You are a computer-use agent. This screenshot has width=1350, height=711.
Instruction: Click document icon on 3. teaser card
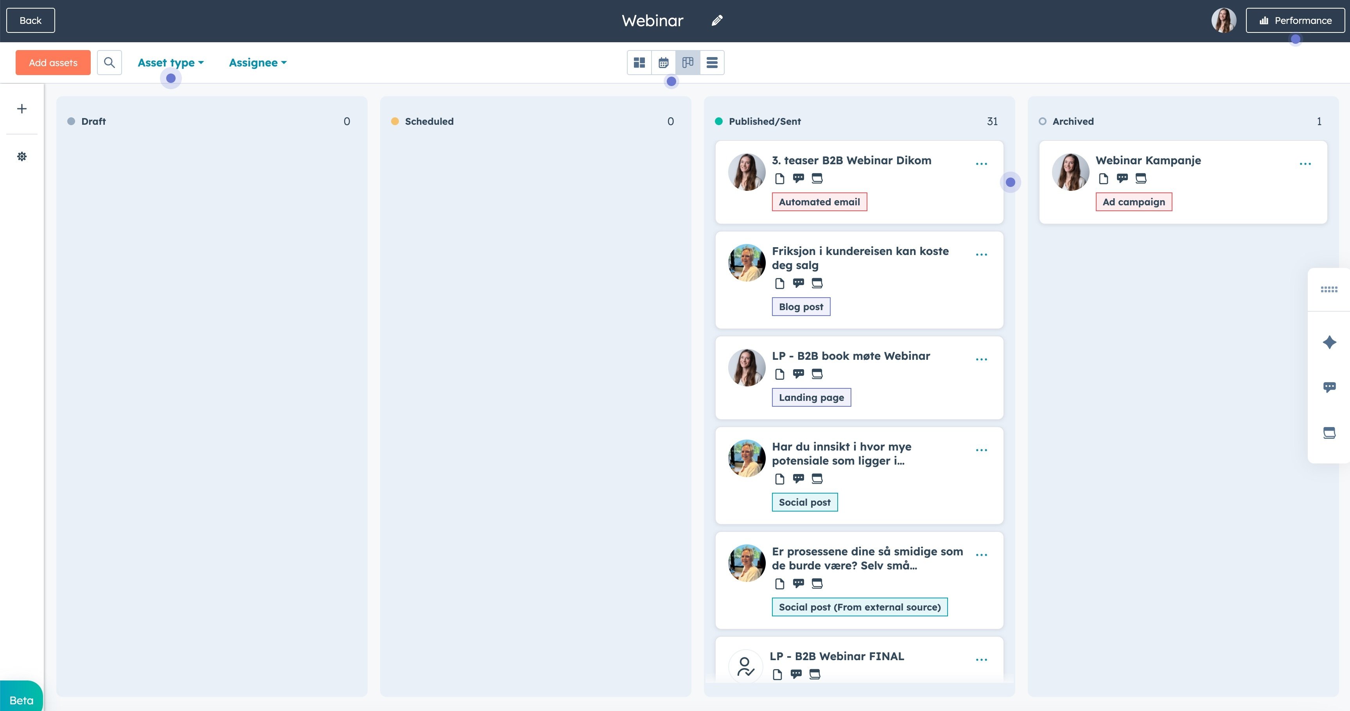[x=779, y=178]
